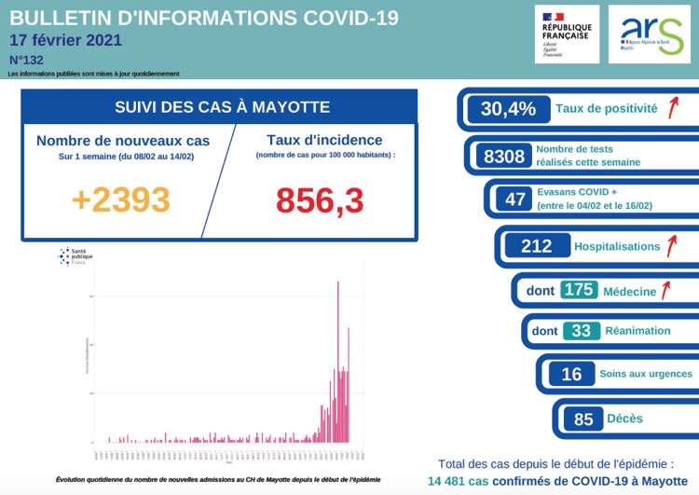Screen dimensions: 699x495
Task: Click the chart caption about daily admissions
Action: pos(218,480)
